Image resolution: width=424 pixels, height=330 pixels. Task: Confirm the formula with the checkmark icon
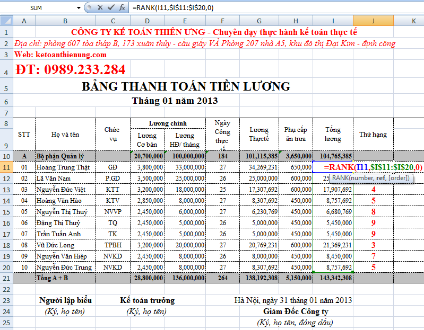[110, 7]
